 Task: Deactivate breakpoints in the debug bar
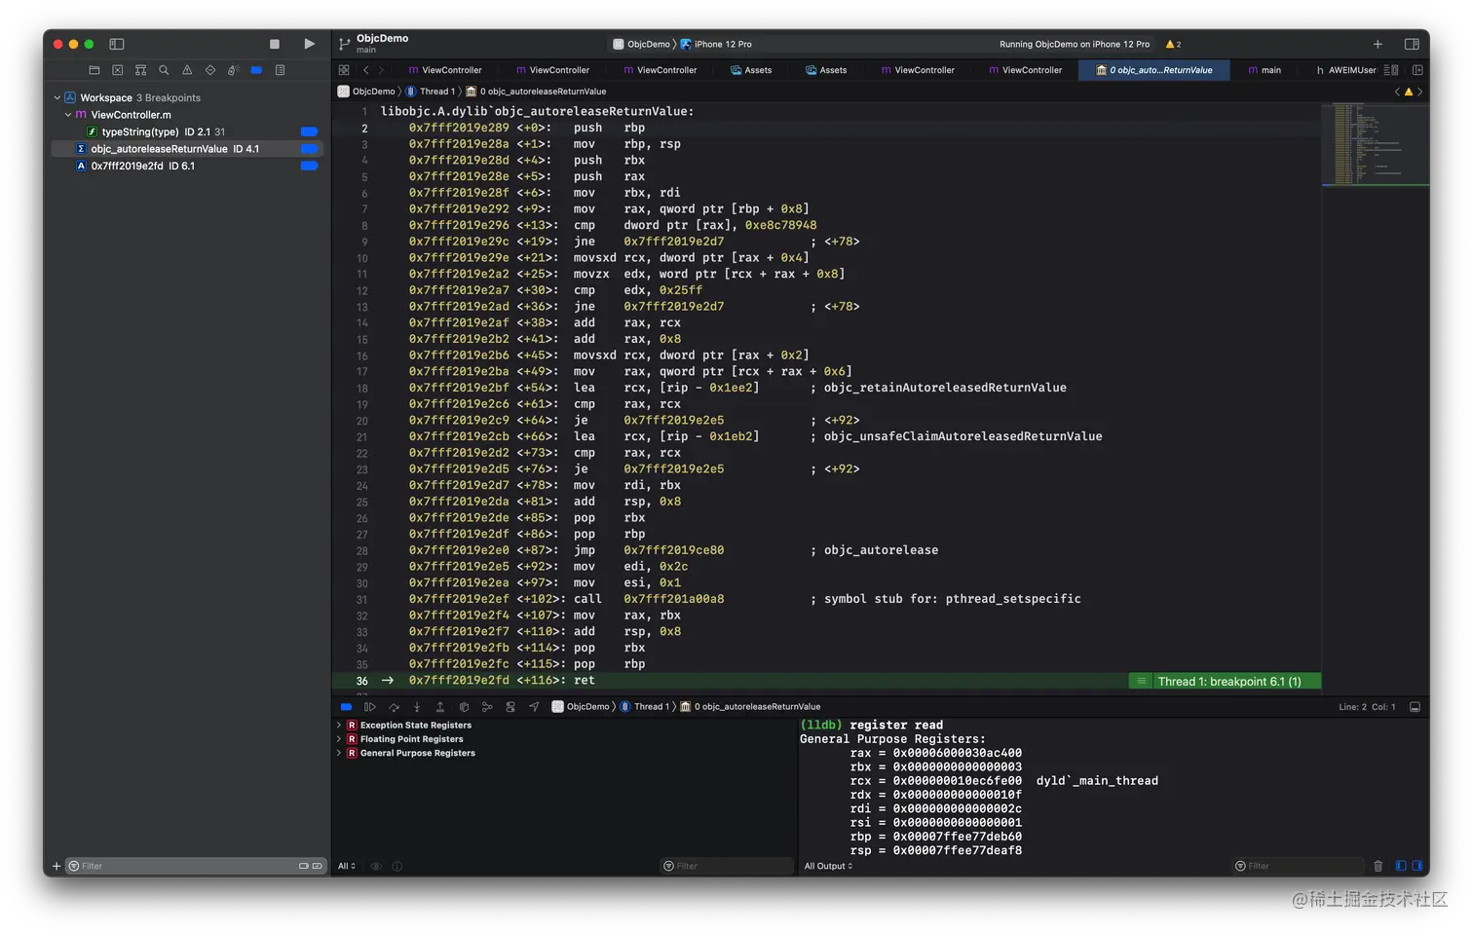pos(346,707)
